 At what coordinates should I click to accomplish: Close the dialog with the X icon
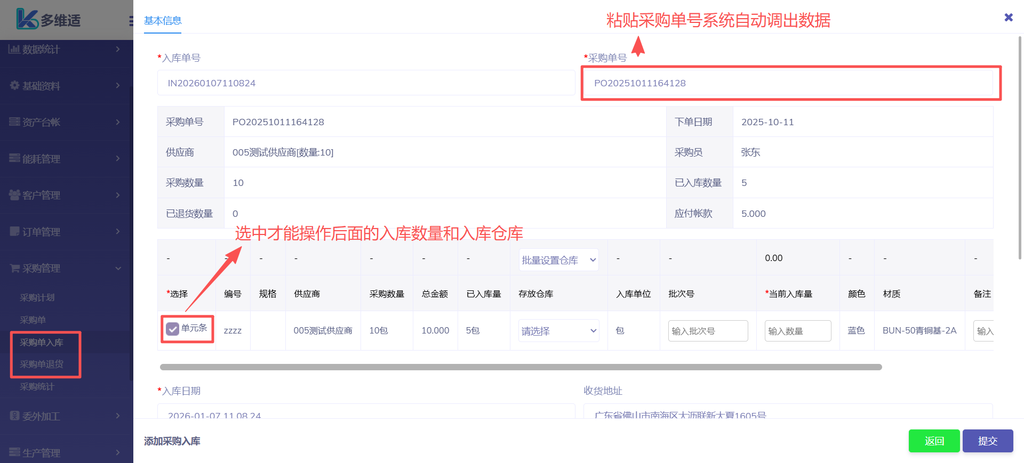coord(1008,18)
